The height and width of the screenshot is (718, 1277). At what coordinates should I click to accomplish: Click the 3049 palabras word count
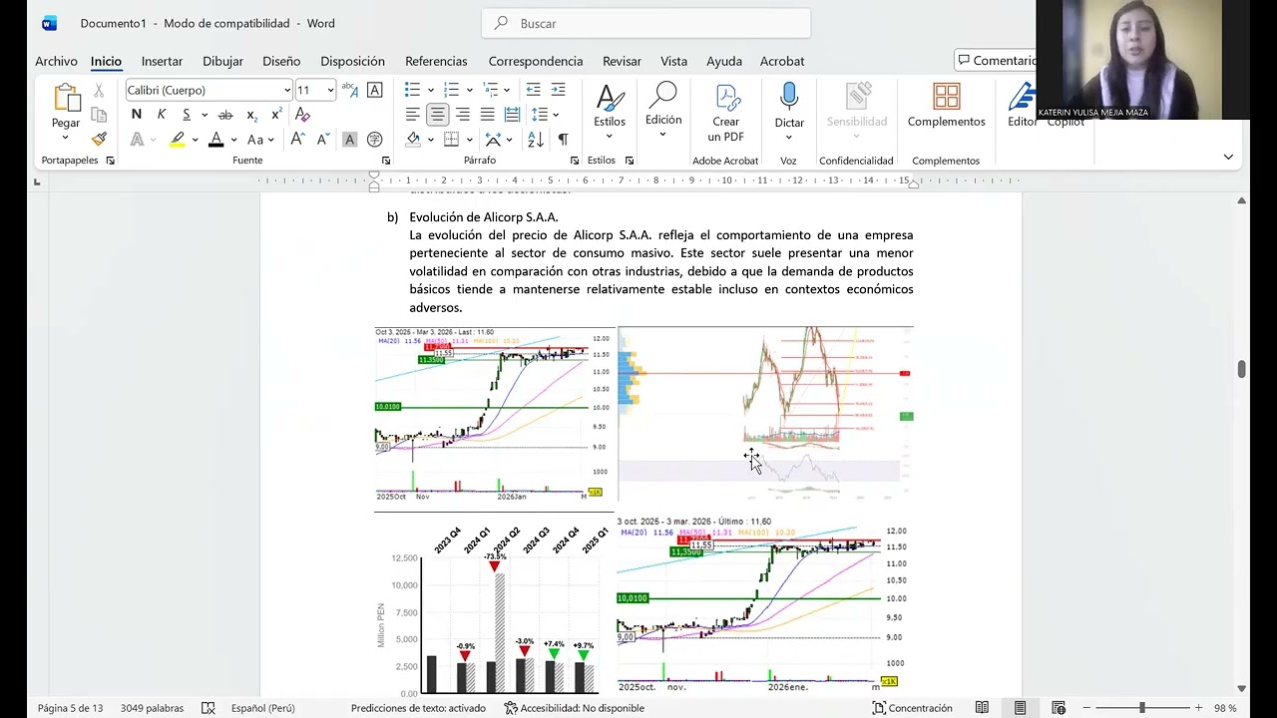click(152, 708)
